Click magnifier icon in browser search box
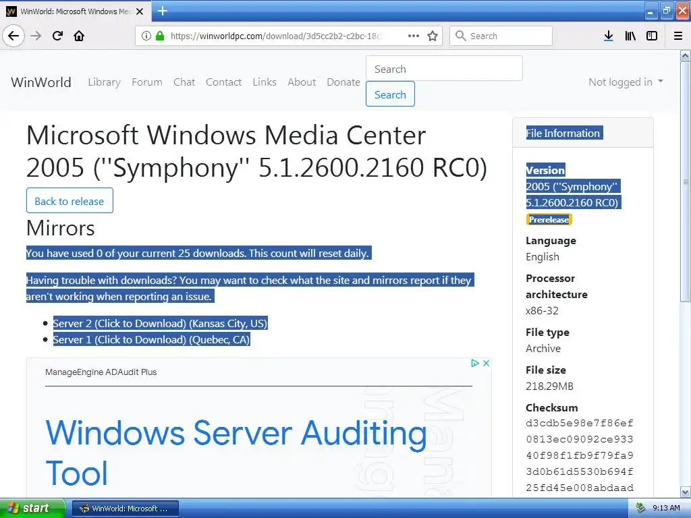This screenshot has width=691, height=518. [x=460, y=36]
